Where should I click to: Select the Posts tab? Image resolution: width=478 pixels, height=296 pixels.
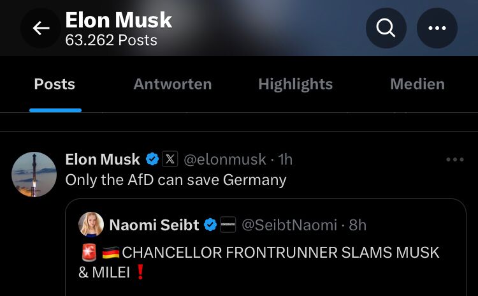tap(55, 84)
